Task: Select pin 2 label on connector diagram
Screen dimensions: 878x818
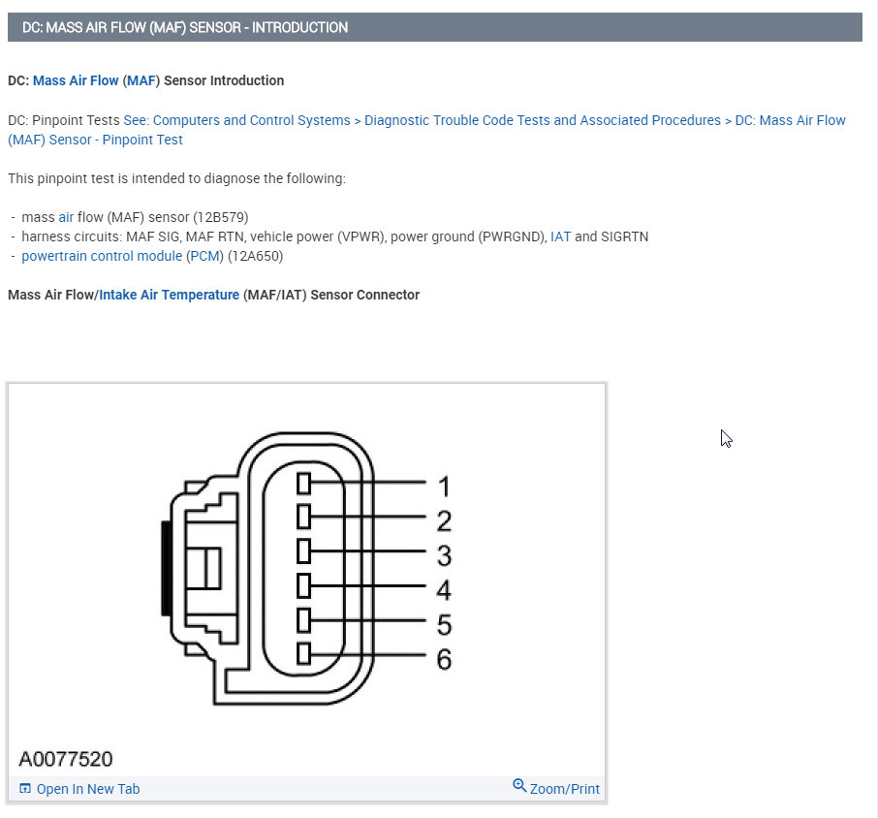Action: click(x=444, y=521)
